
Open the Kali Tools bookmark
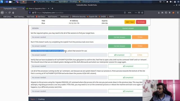[30, 17]
